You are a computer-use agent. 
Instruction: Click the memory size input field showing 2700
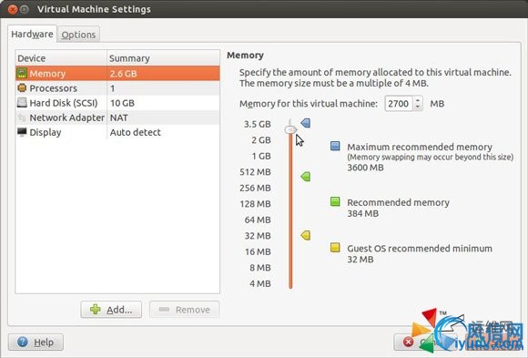click(x=399, y=104)
